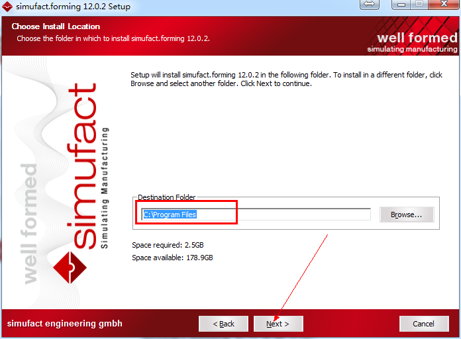461x339 pixels.
Task: Click the 'Setup will install simufact.forming' instruction text
Action: click(x=286, y=79)
